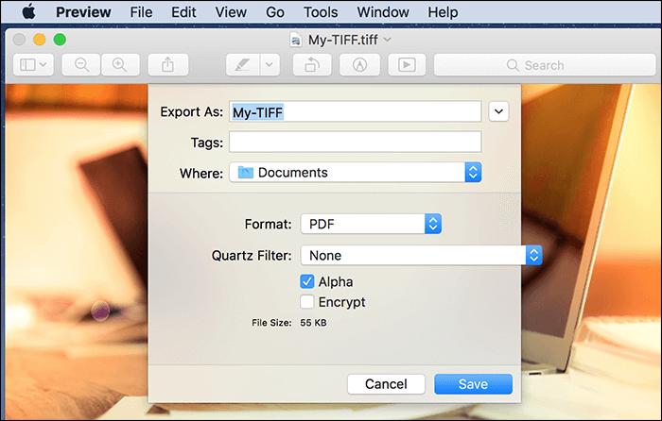662x421 pixels.
Task: Open the Tools menu
Action: (321, 12)
